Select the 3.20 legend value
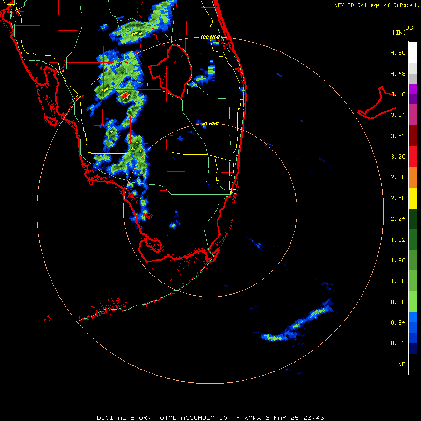The image size is (421, 421). coord(398,157)
